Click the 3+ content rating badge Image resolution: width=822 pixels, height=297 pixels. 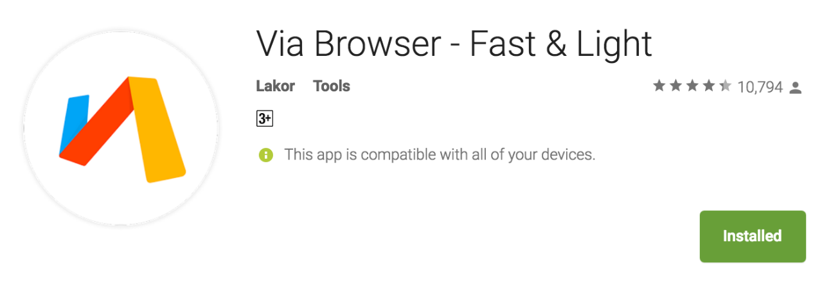click(x=265, y=119)
